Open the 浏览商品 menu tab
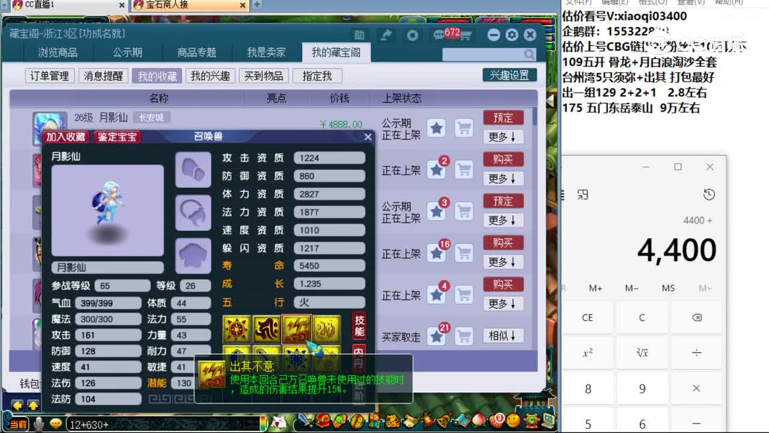The image size is (769, 433). [x=57, y=52]
